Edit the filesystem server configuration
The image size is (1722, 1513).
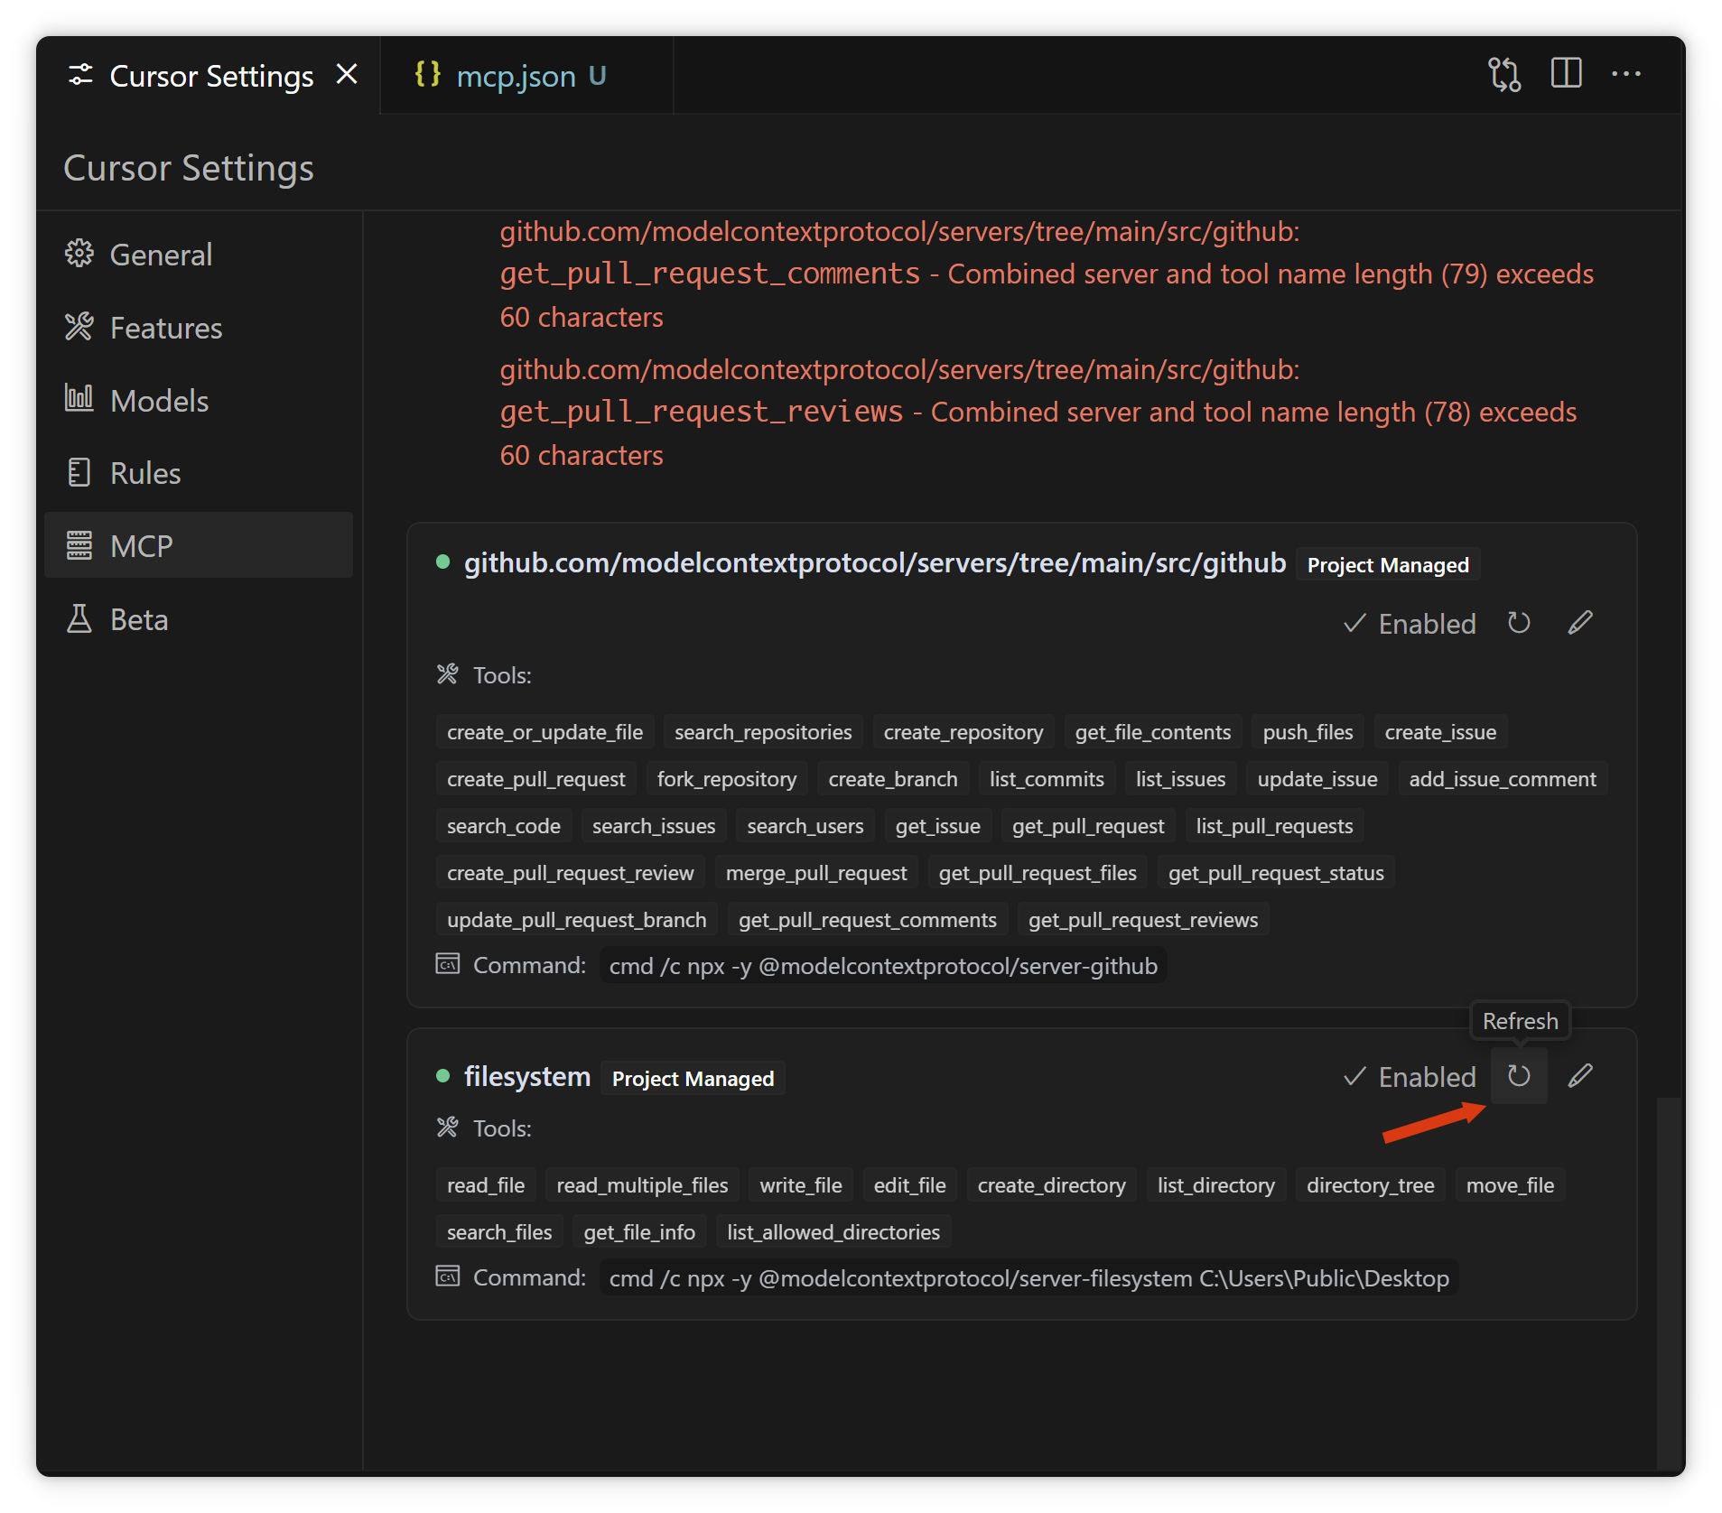click(1579, 1076)
